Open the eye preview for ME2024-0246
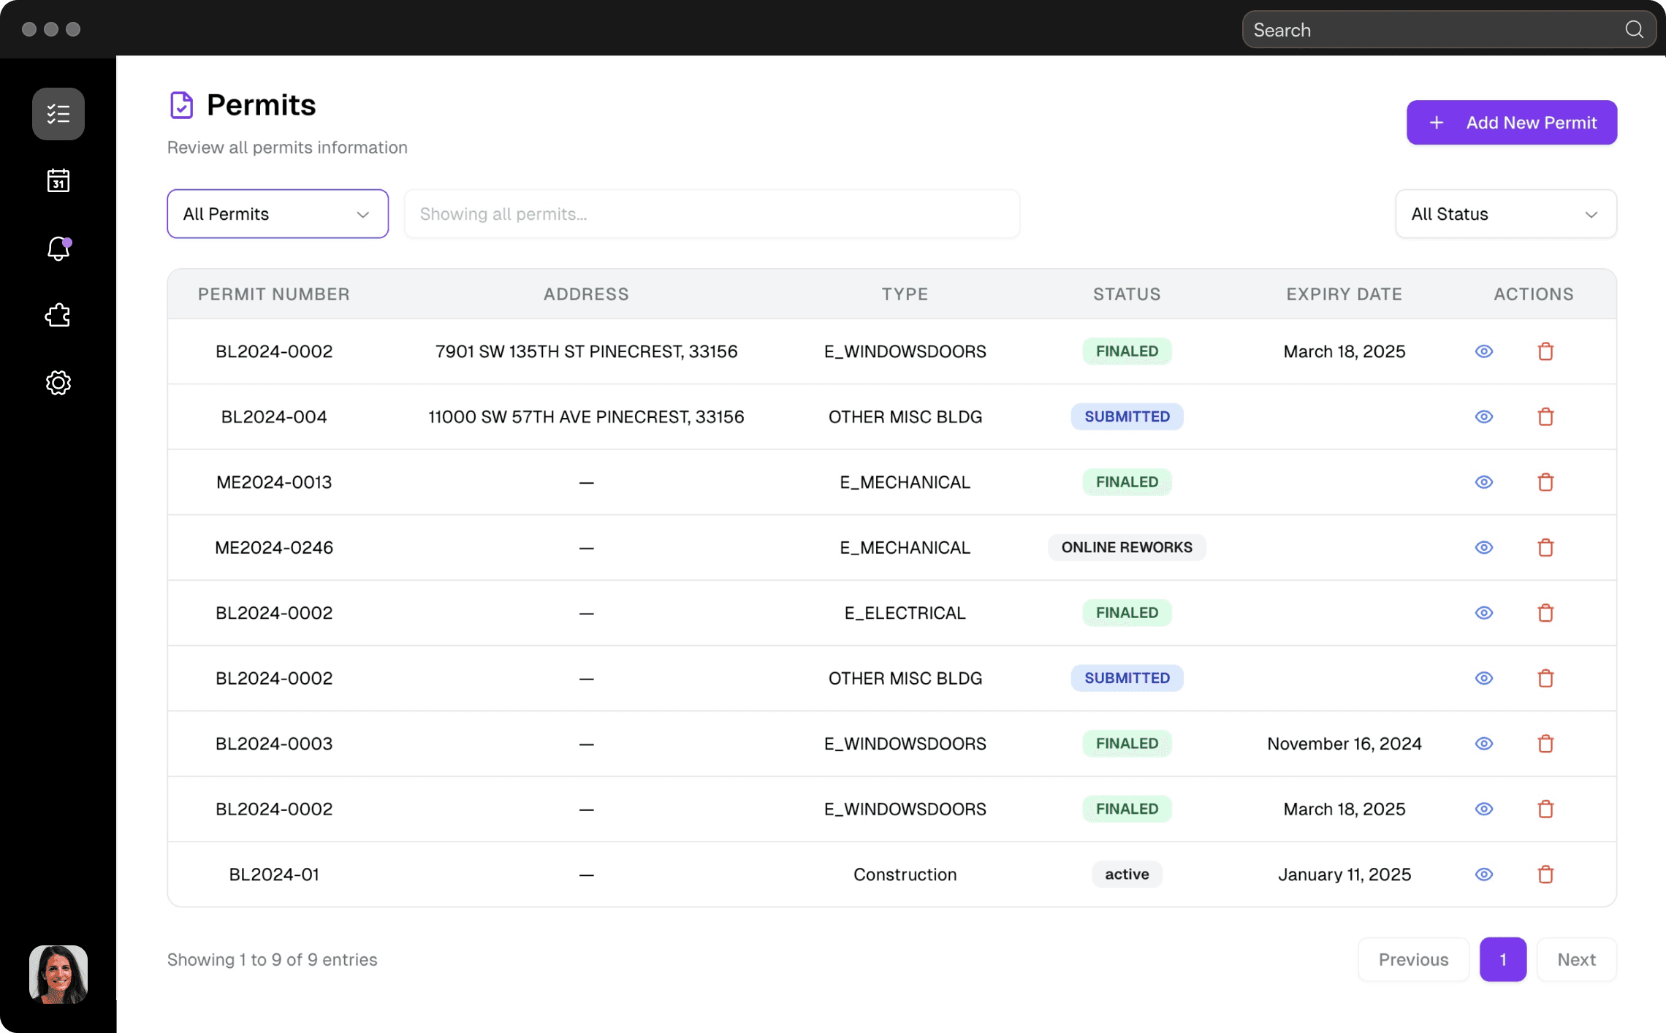Screen dimensions: 1666x1033 pos(1483,547)
